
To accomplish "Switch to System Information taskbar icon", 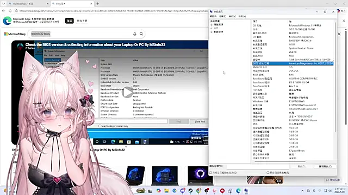I will (x=246, y=191).
